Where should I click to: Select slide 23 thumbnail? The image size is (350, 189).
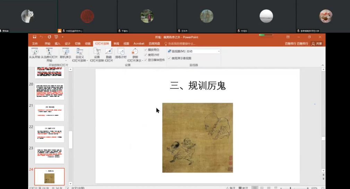pos(49,155)
